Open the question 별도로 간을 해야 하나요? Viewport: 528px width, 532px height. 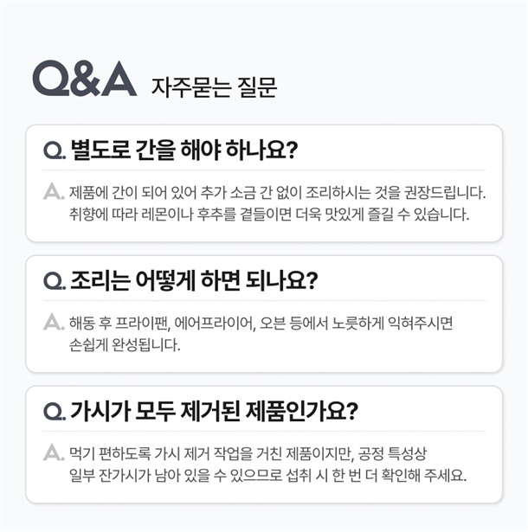click(x=184, y=150)
